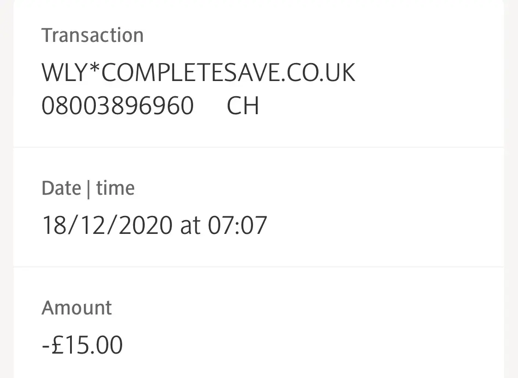Select the date 18/12/2020
This screenshot has width=518, height=378.
(x=107, y=226)
